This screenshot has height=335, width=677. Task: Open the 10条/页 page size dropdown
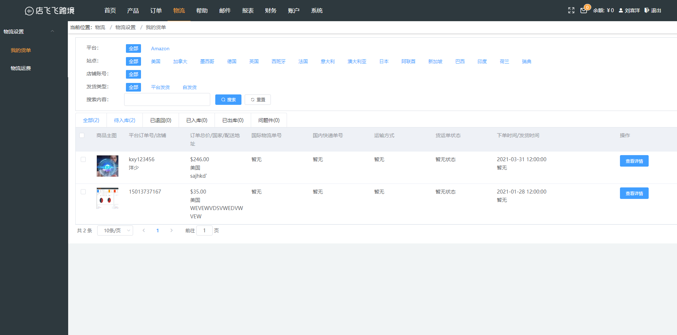pos(115,231)
